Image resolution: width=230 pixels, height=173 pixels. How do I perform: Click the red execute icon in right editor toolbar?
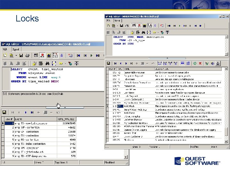[139, 26]
